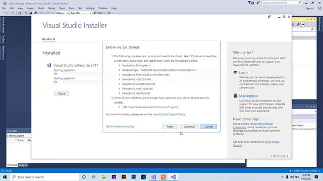Open the Debug menu in Visual Studio

point(51,8)
